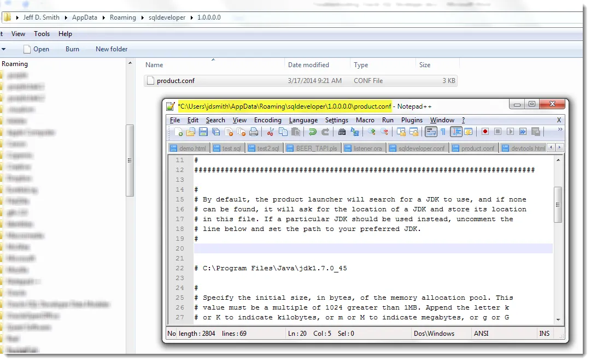
Task: Open the Tools menu in Explorer
Action: tap(42, 34)
